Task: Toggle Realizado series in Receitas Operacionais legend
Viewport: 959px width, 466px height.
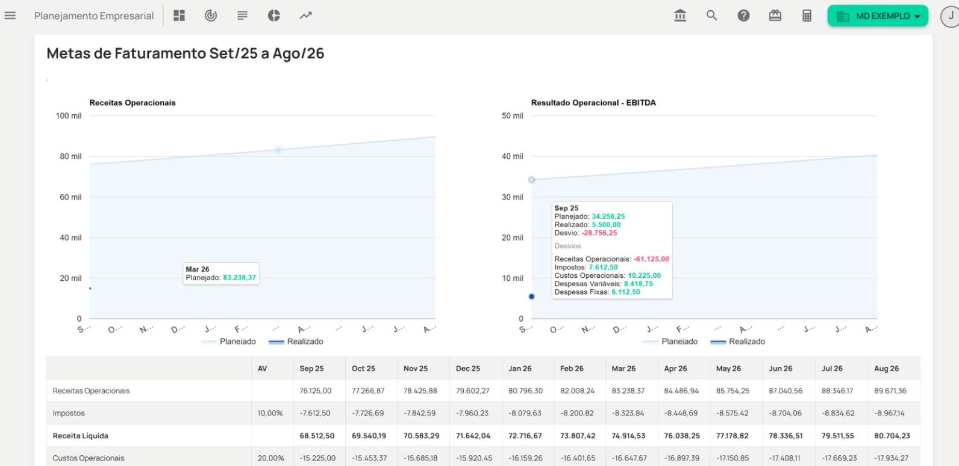Action: tap(305, 342)
